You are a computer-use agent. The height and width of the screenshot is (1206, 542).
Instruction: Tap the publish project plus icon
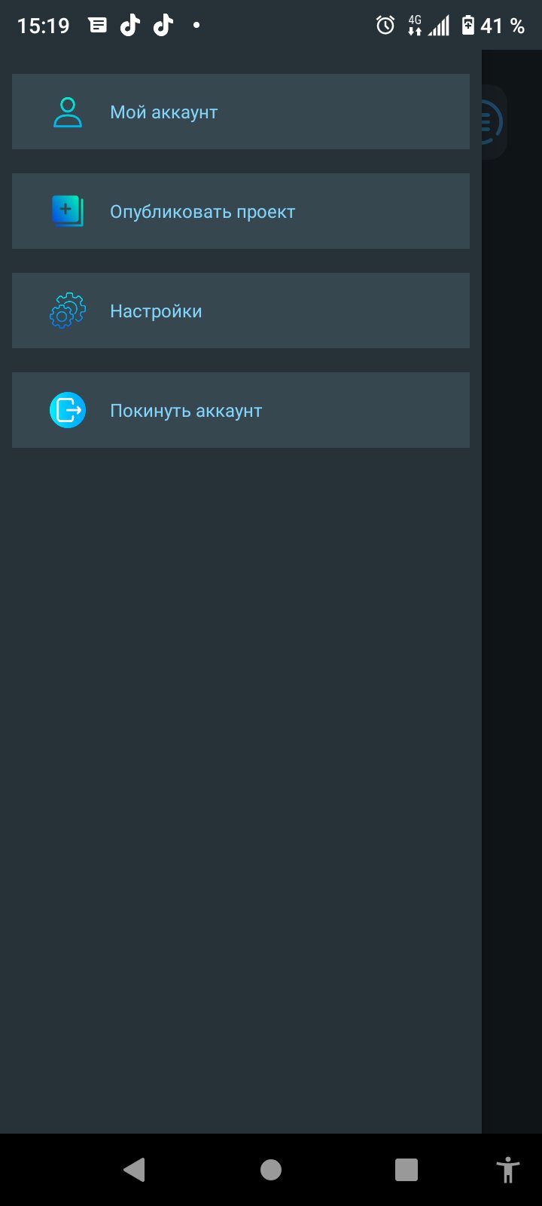(x=68, y=211)
